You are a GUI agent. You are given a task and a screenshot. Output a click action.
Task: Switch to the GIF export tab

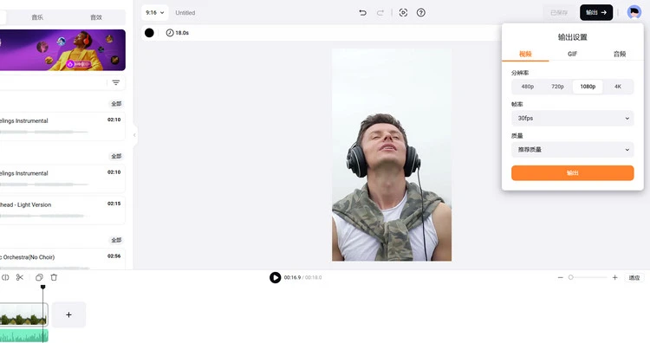tap(573, 54)
